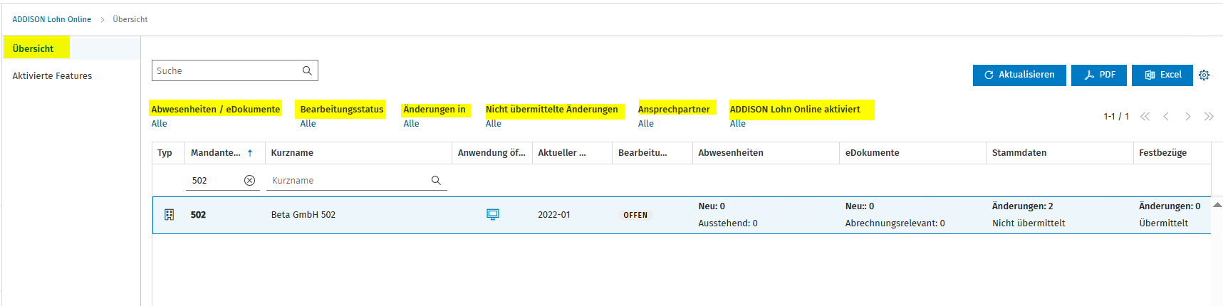Screen dimensions: 1223x306
Task: Click Übermittelt in Festbezüge cell
Action: coord(1163,223)
